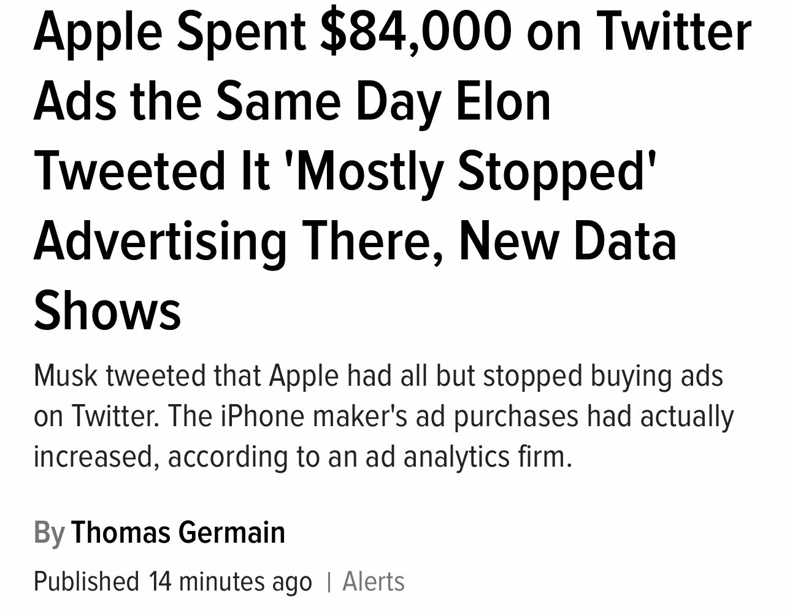This screenshot has width=787, height=612.
Task: Click the word "Shows" ending the headline
Action: click(x=107, y=310)
